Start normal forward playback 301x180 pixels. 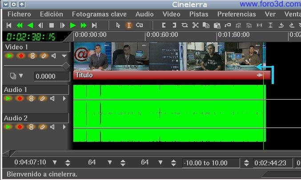pyautogui.click(x=73, y=25)
